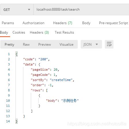Open the GET method dropdown
The height and width of the screenshot is (129, 129).
[x=17, y=9]
